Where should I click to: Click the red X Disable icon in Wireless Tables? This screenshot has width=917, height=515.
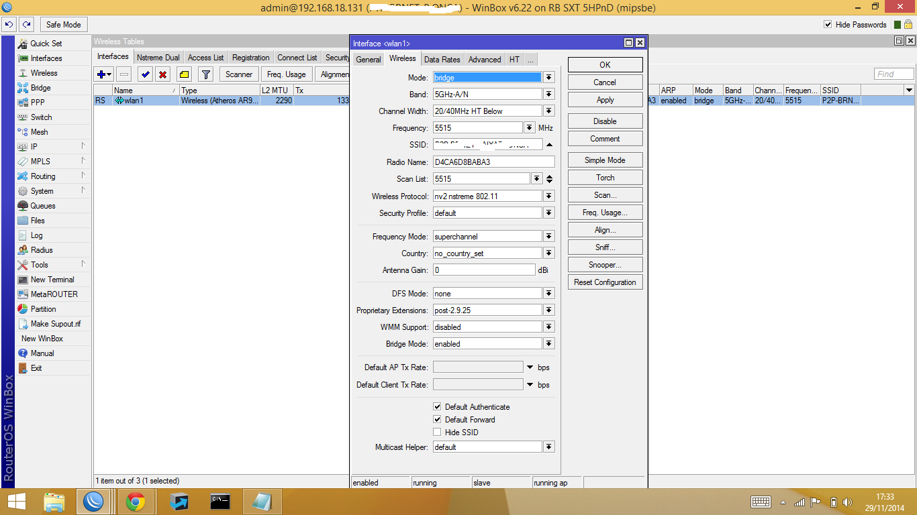[162, 74]
